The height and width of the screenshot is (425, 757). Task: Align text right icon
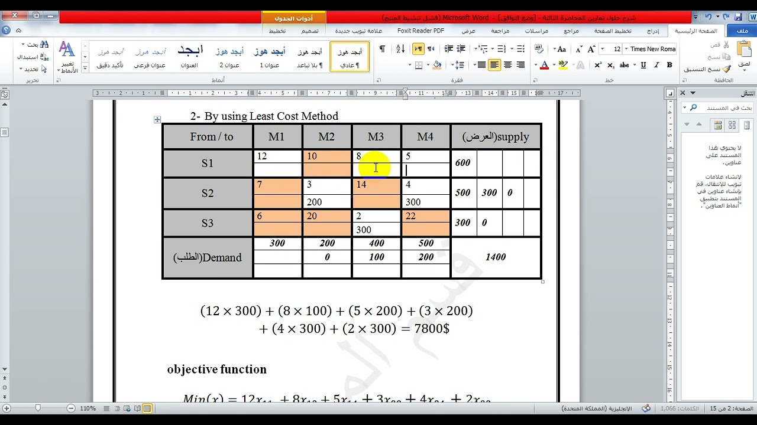pyautogui.click(x=520, y=65)
